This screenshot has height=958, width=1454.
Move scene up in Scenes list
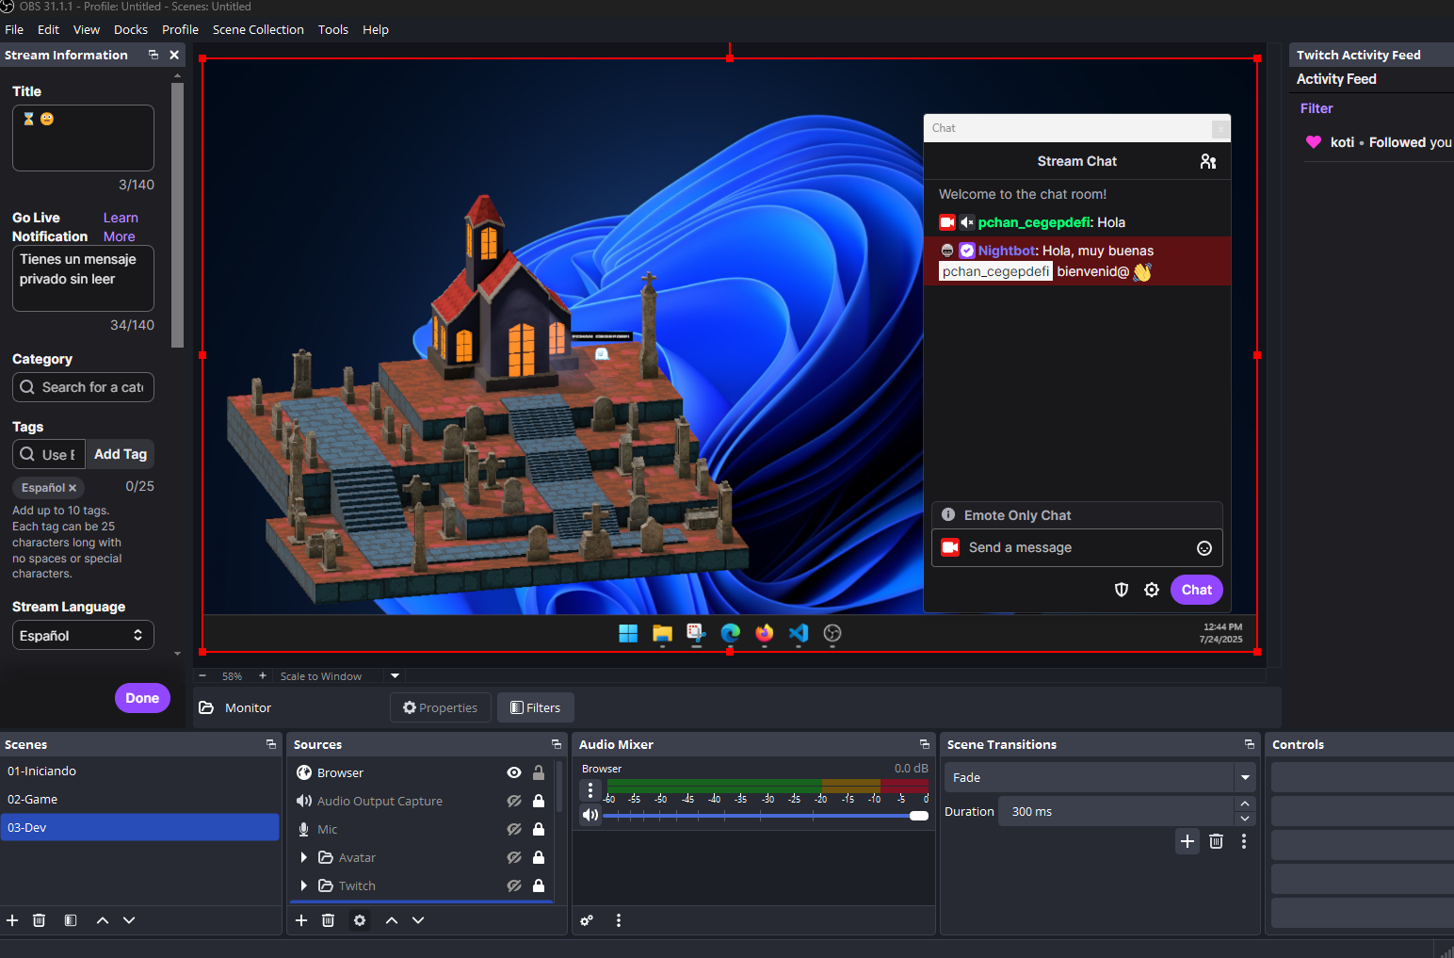[103, 920]
